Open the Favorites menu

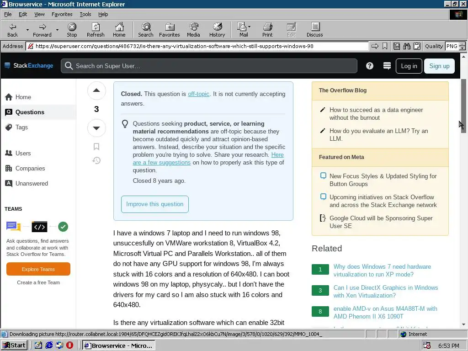(62, 14)
